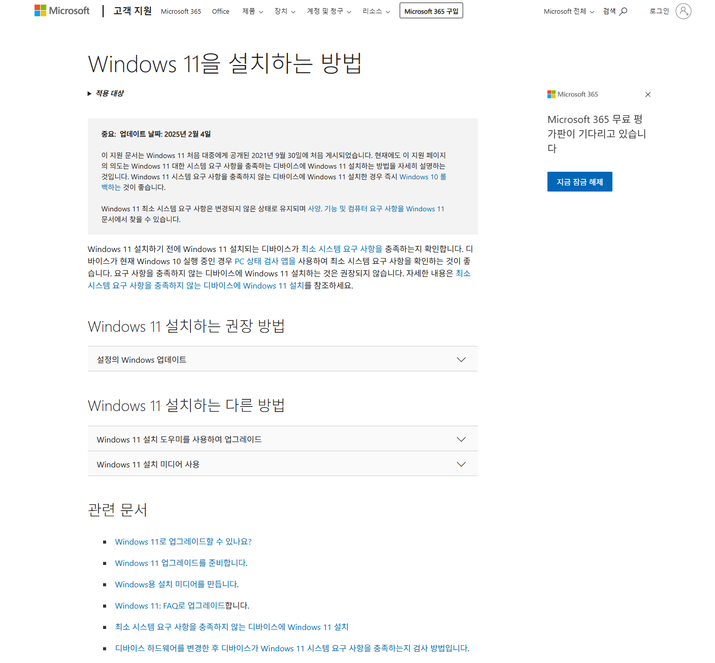Image resolution: width=715 pixels, height=663 pixels.
Task: Open the 리소스 dropdown menu
Action: tap(376, 11)
